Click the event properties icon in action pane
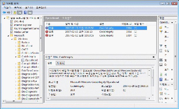This screenshot has height=109, width=179. pyautogui.click(x=161, y=89)
